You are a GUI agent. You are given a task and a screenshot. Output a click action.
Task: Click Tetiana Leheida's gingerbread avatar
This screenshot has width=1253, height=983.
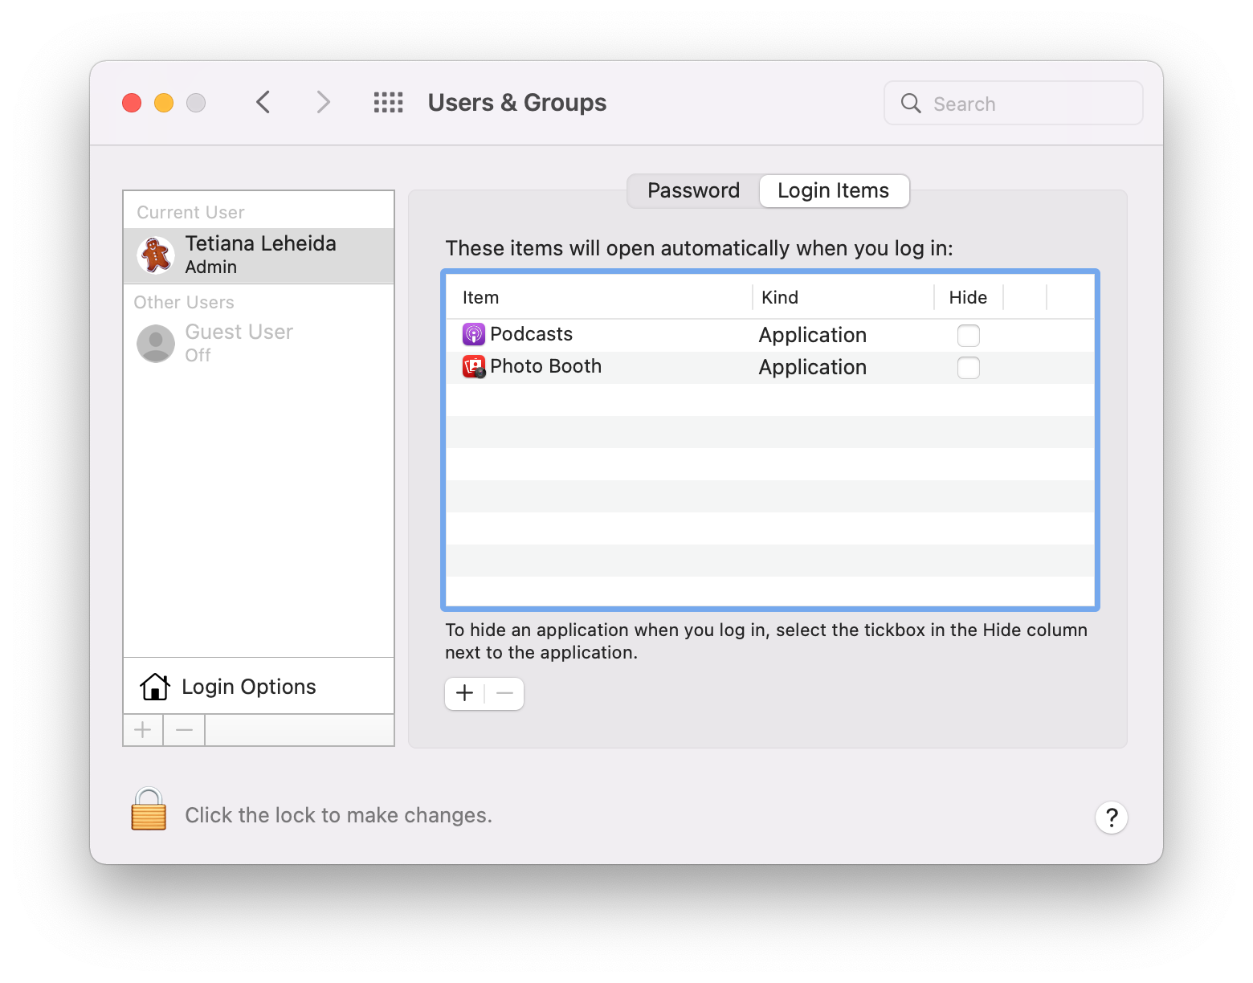(x=155, y=254)
